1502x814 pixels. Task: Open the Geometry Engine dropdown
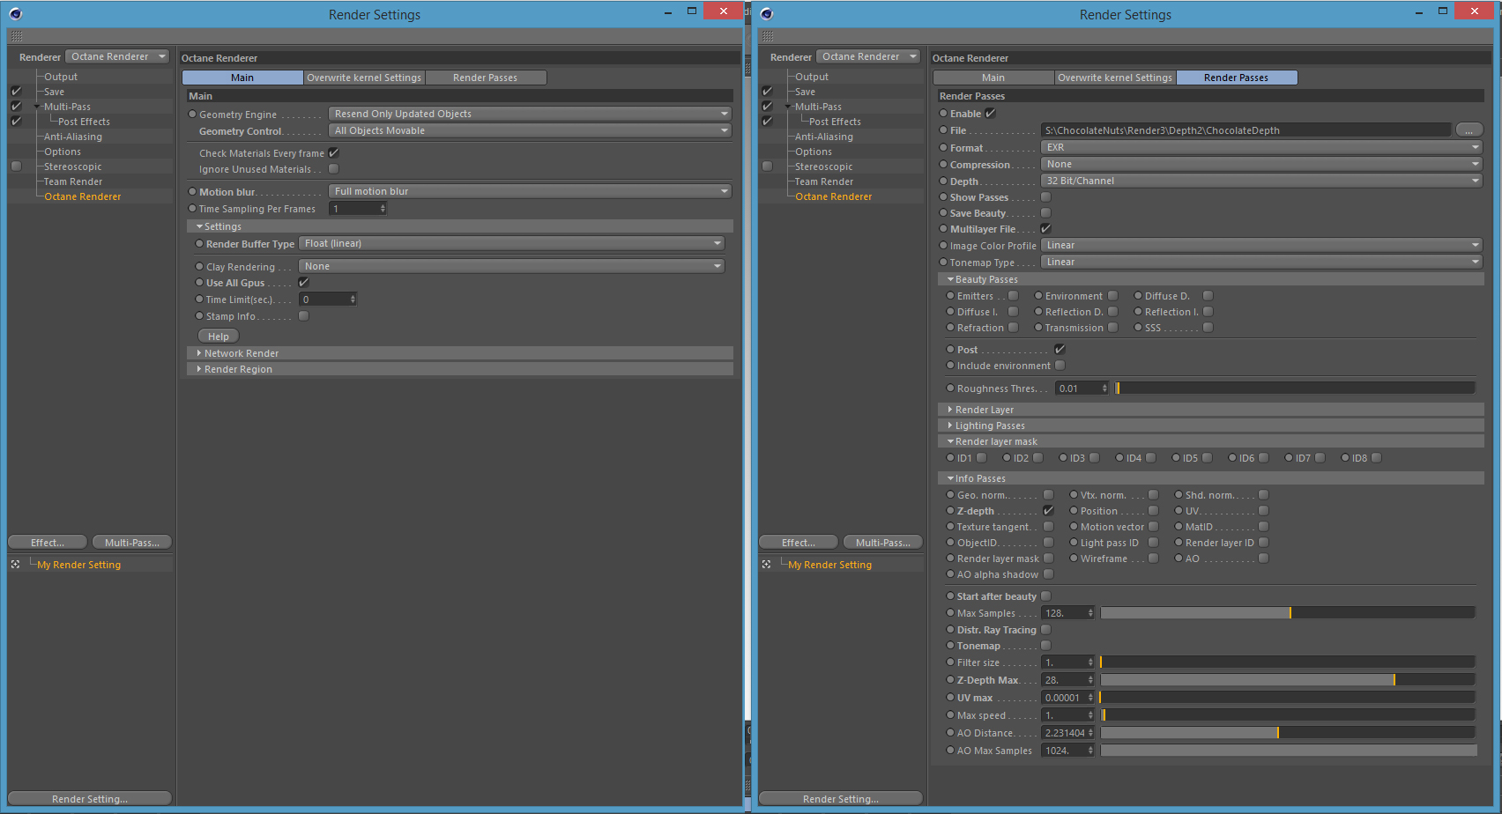[531, 114]
